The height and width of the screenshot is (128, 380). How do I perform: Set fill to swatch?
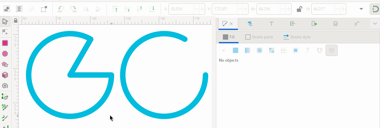click(x=295, y=50)
